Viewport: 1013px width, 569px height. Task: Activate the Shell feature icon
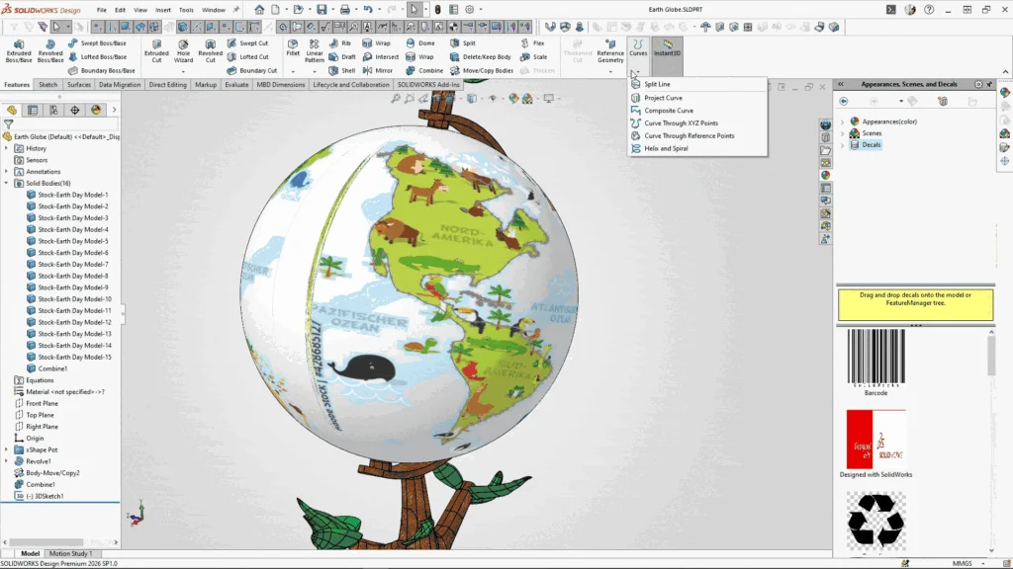coord(342,70)
